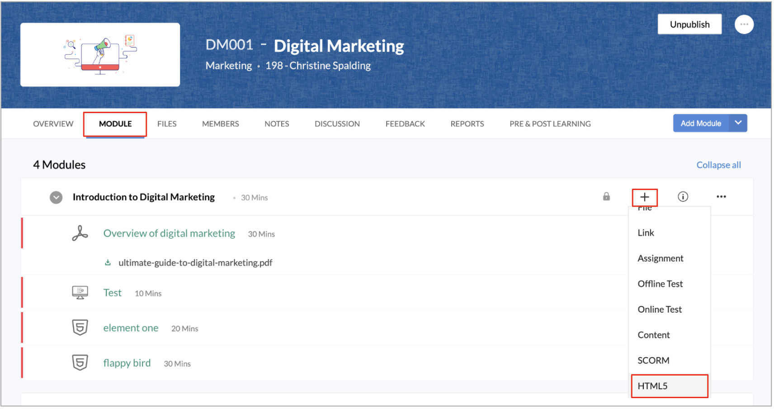This screenshot has height=409, width=774.
Task: Click the HTML5 icon beside flappy bird
Action: (80, 362)
